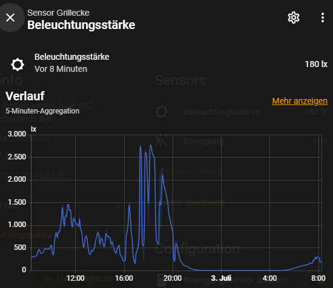This screenshot has width=333, height=288.
Task: Click the Sensor Grillecke subtitle
Action: pyautogui.click(x=58, y=13)
